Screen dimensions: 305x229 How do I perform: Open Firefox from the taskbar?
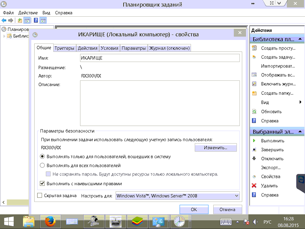point(50,221)
